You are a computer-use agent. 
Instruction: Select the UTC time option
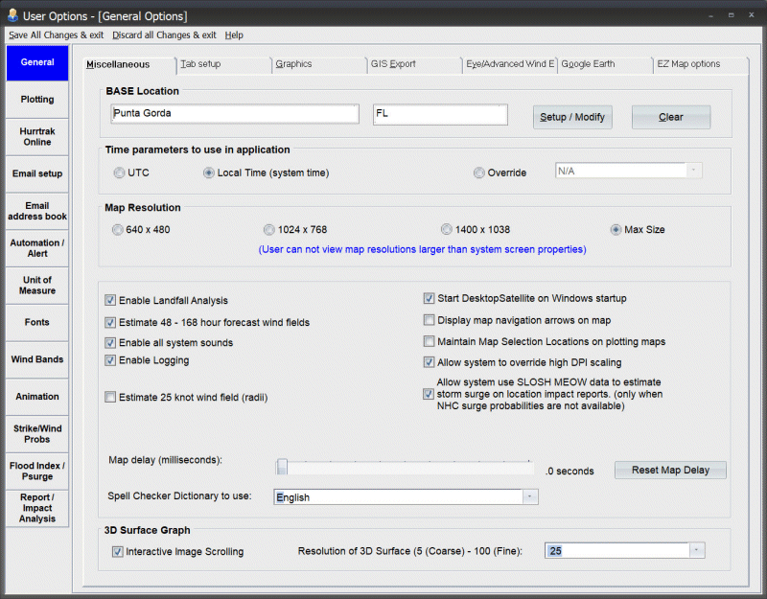pos(119,173)
